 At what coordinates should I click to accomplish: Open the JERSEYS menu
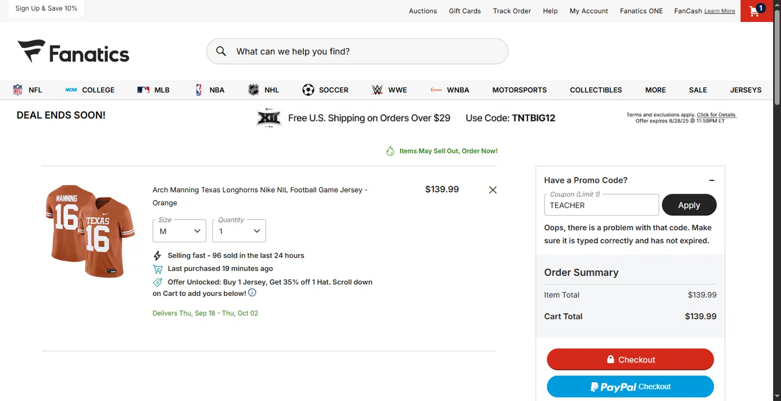pos(746,90)
